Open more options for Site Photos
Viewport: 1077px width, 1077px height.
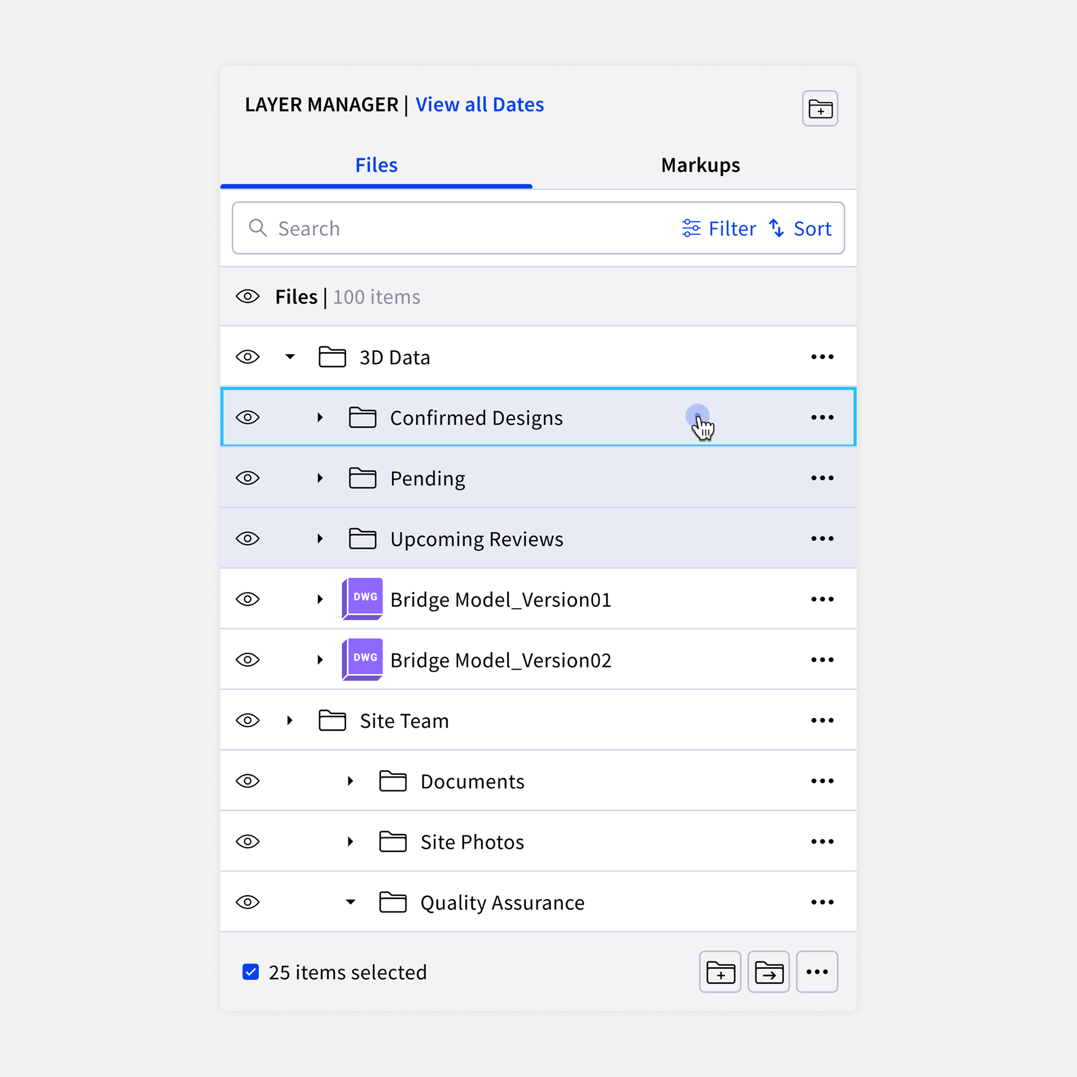[x=822, y=841]
